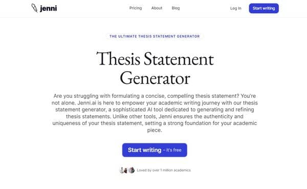Viewport: 307px width, 189px height.
Task: Click the large "Start writing – It's free" button
Action: pyautogui.click(x=155, y=150)
